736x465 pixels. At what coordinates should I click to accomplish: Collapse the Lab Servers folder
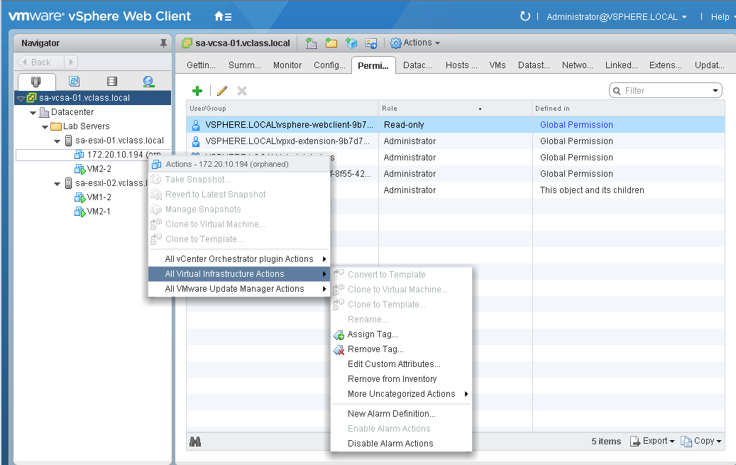click(44, 126)
